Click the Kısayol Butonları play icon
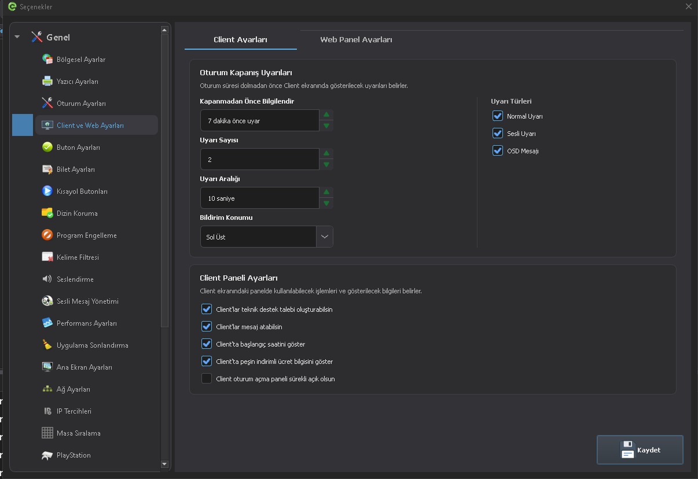The image size is (698, 479). coord(47,191)
